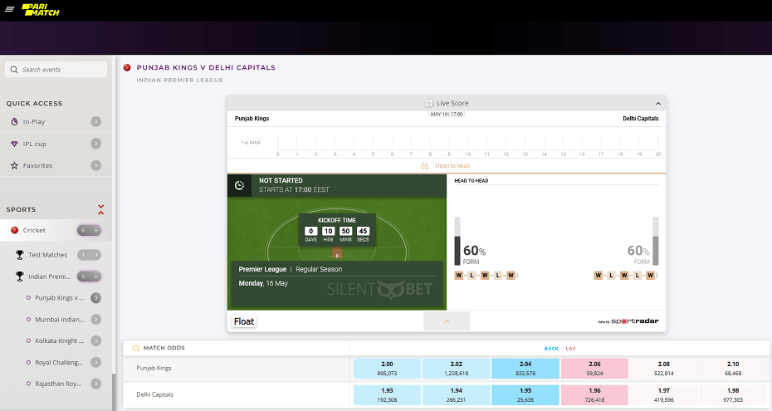The width and height of the screenshot is (772, 411).
Task: Click the sidebar vertical scrollbar
Action: [x=115, y=392]
